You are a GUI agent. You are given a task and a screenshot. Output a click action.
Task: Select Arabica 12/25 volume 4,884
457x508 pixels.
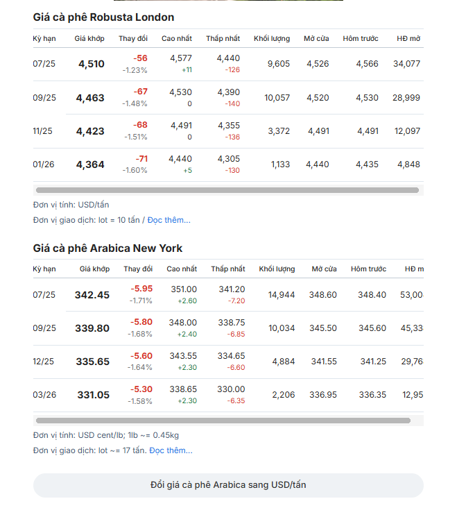pos(284,362)
